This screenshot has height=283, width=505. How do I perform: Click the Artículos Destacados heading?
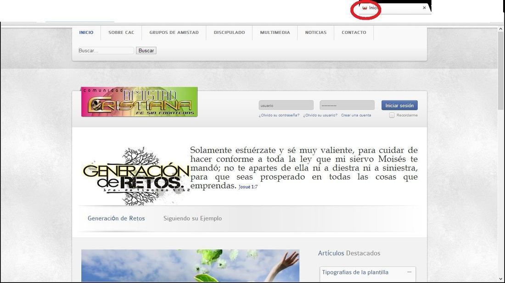(x=349, y=253)
